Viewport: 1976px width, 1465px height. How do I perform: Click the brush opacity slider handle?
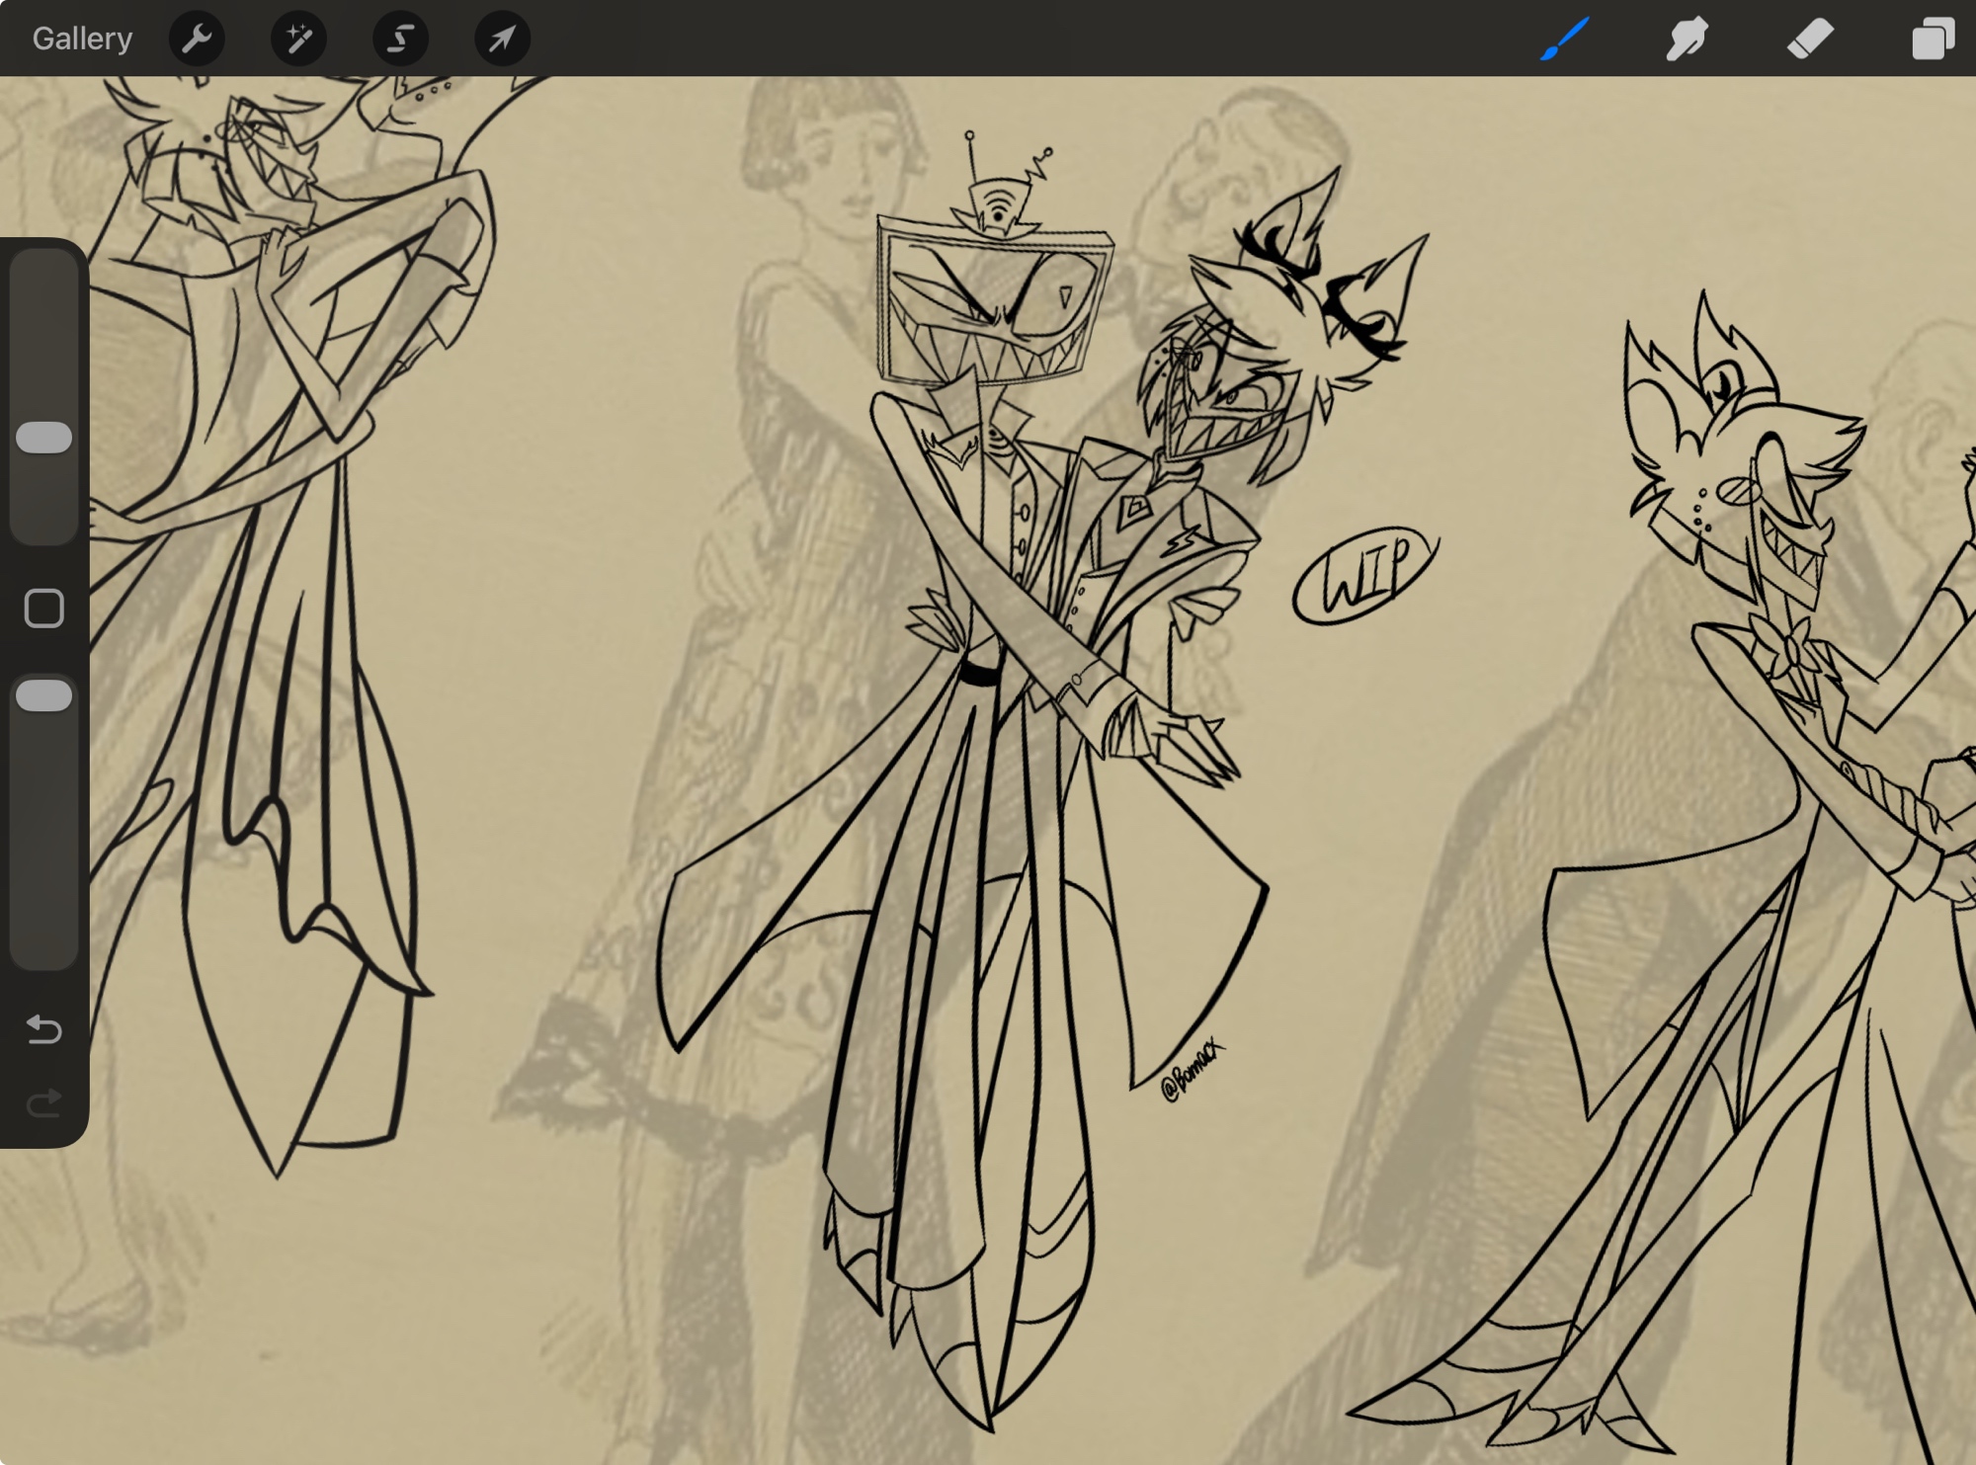point(44,695)
